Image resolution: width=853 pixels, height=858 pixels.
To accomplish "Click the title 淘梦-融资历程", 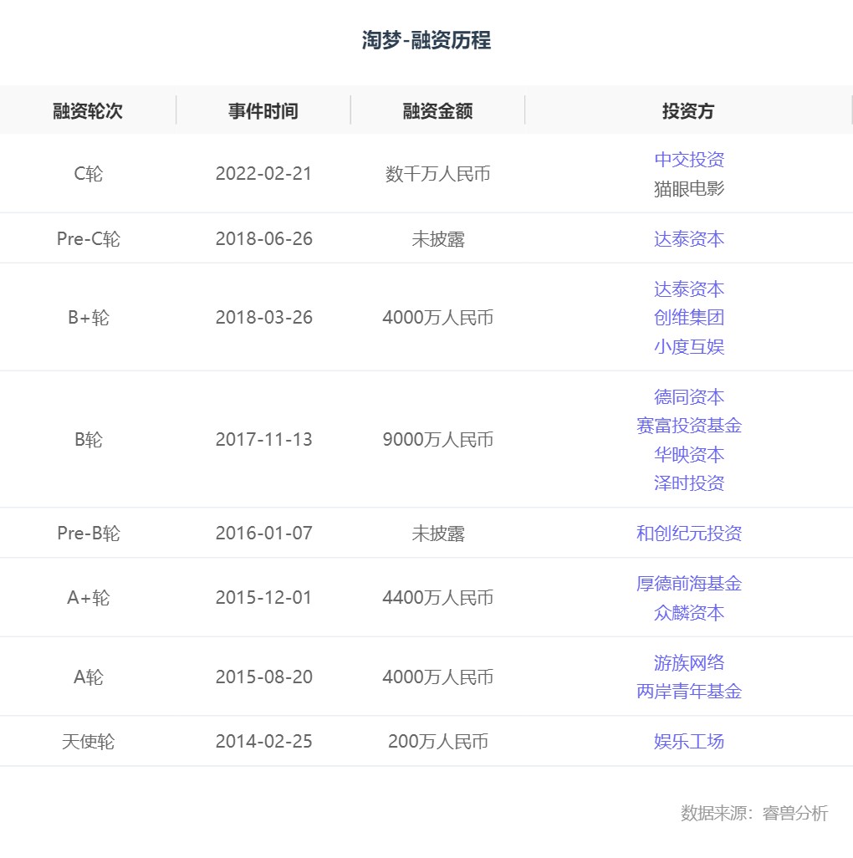I will coord(426,40).
